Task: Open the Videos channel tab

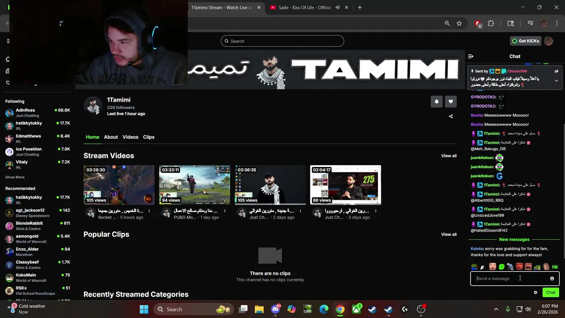Action: (130, 137)
